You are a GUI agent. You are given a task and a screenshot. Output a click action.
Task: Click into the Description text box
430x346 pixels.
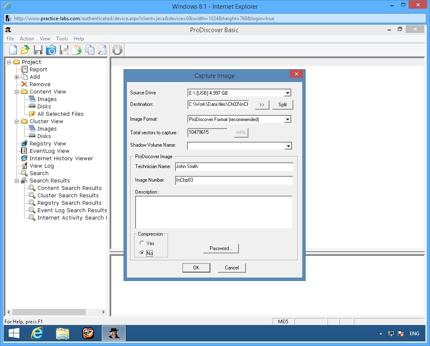pos(213,212)
